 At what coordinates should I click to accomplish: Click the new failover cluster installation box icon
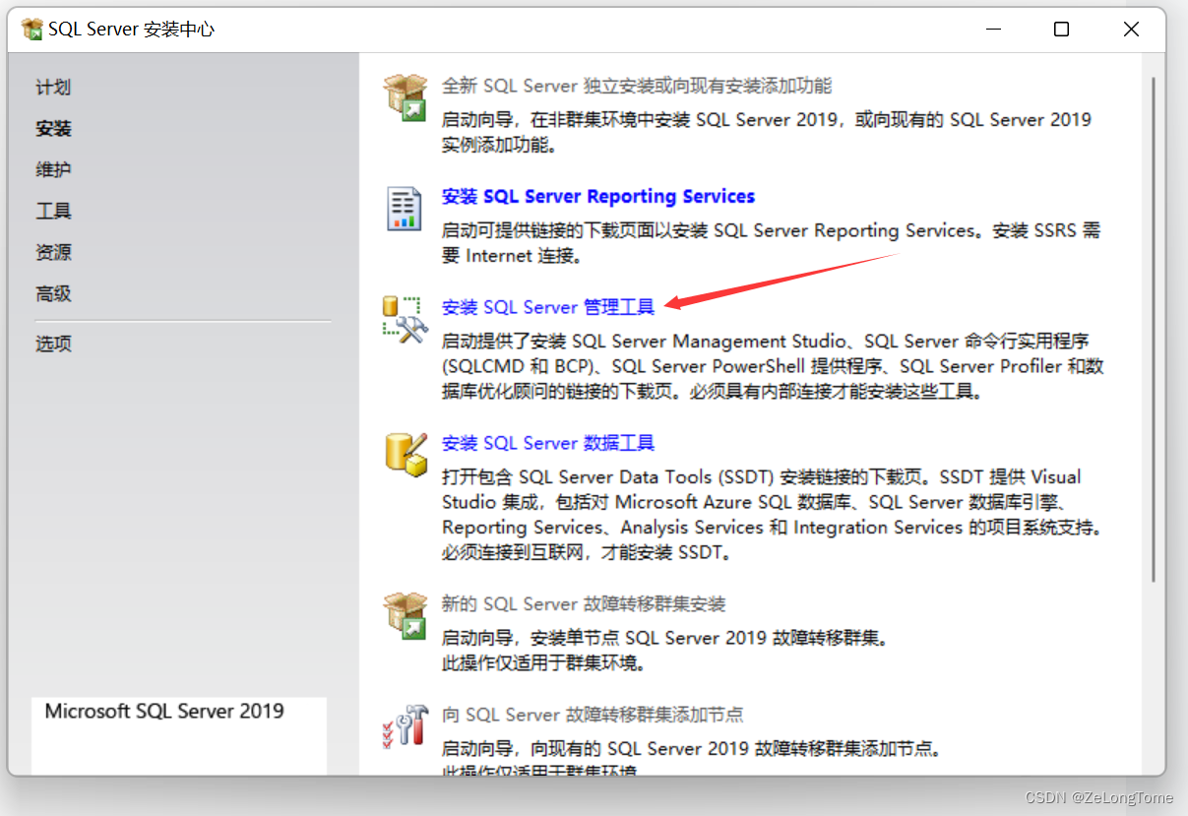tap(404, 615)
